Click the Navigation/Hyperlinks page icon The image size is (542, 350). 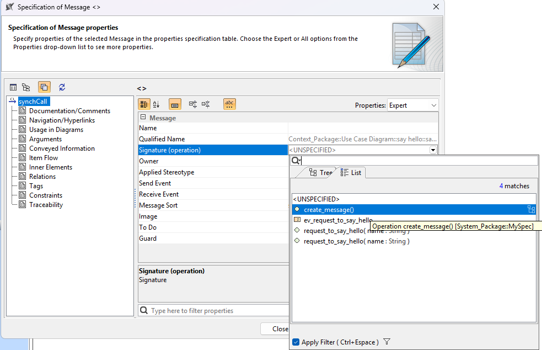(23, 120)
